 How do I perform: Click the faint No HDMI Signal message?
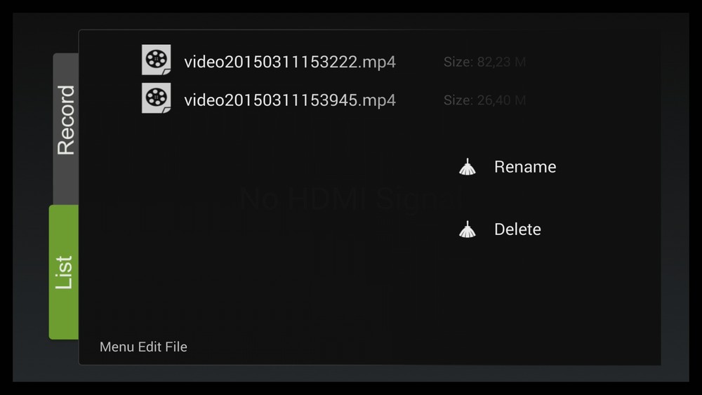350,198
